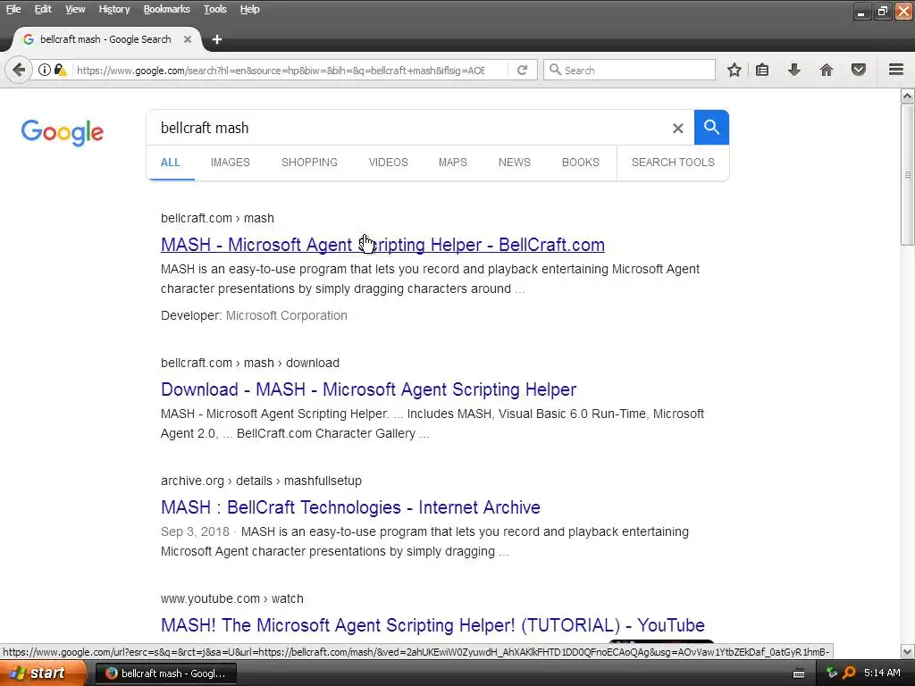Select bellcraft mash Firefox taskbar button
Image resolution: width=915 pixels, height=686 pixels.
[166, 673]
